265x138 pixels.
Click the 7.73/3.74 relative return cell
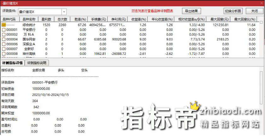(197, 39)
